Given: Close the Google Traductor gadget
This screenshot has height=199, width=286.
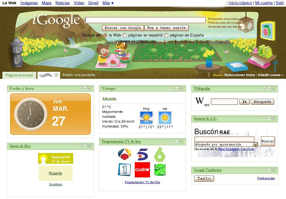Looking at the screenshot, I should [x=273, y=170].
